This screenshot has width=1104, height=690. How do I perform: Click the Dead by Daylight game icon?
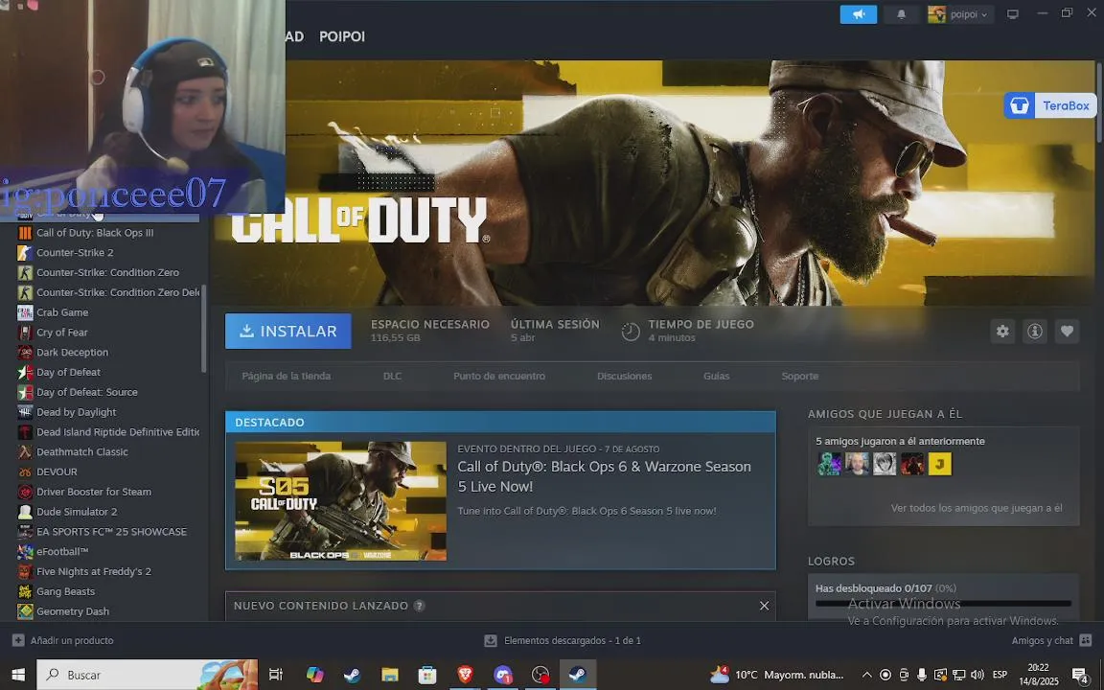coord(25,412)
